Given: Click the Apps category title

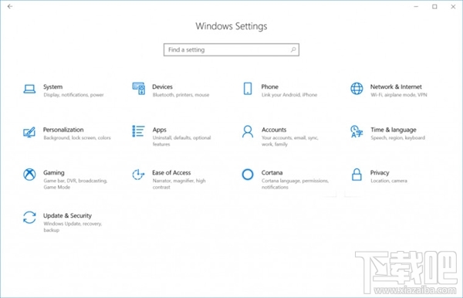Looking at the screenshot, I should coord(160,130).
